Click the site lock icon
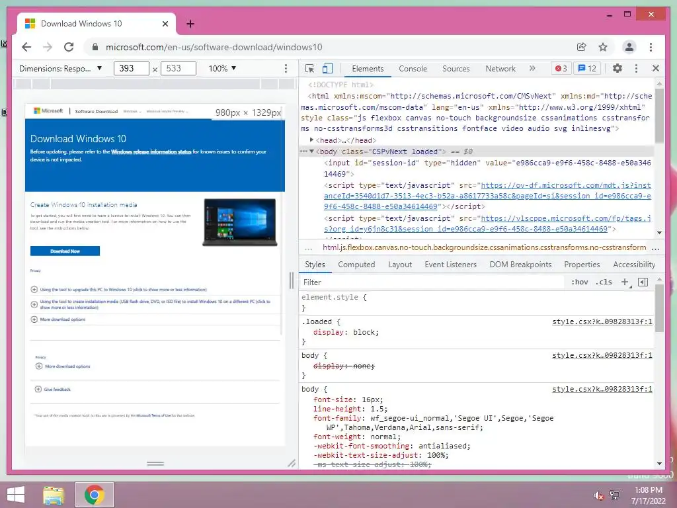Screen dimensions: 677x508 [95, 47]
